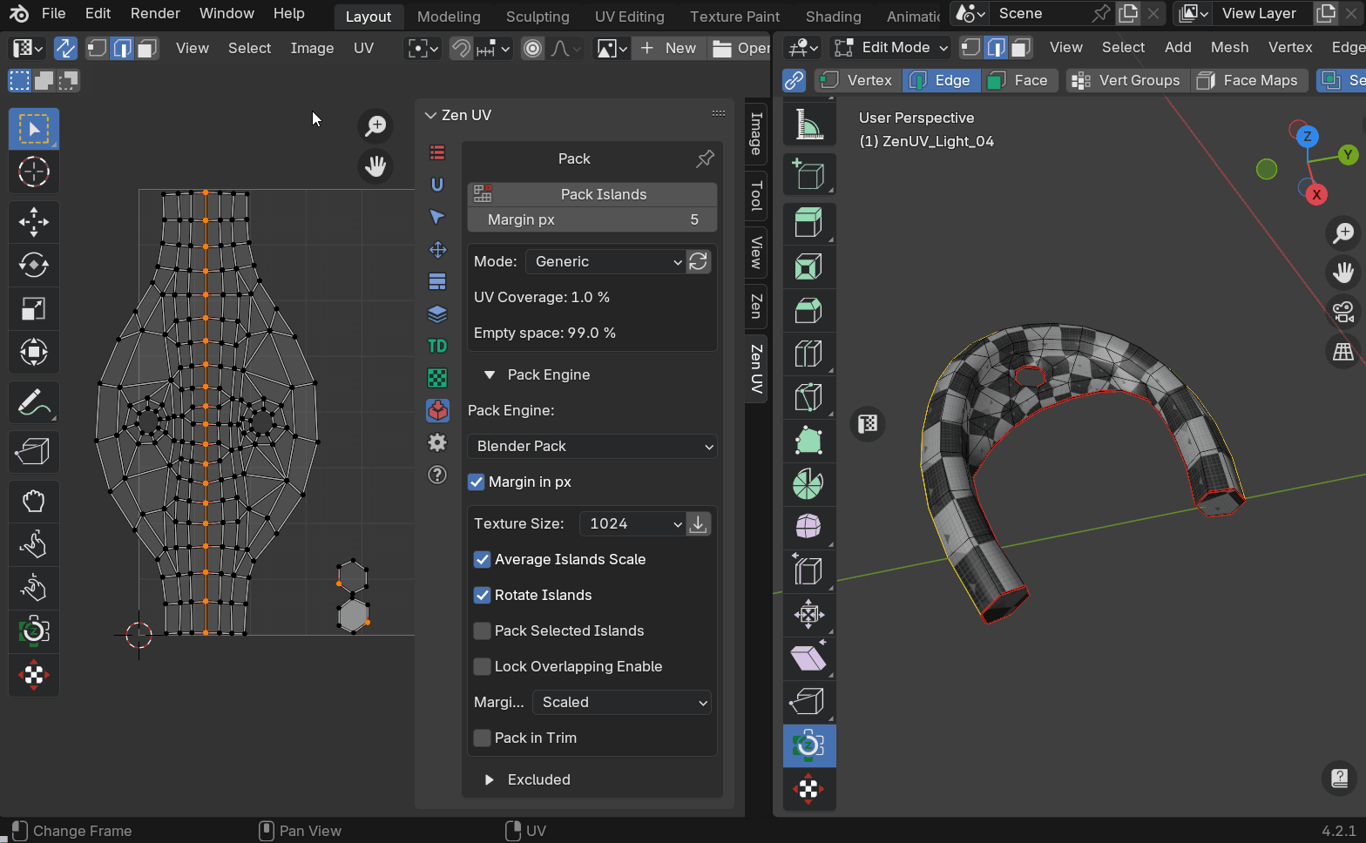Image resolution: width=1366 pixels, height=843 pixels.
Task: Select the Extrude Region tool
Action: pyautogui.click(x=809, y=224)
